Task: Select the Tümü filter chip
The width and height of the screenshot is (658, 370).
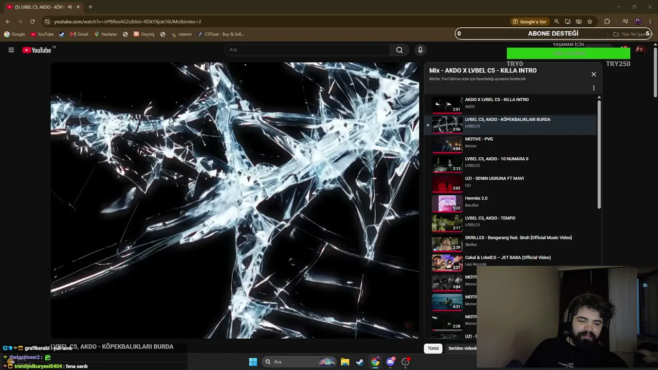Action: pyautogui.click(x=433, y=348)
